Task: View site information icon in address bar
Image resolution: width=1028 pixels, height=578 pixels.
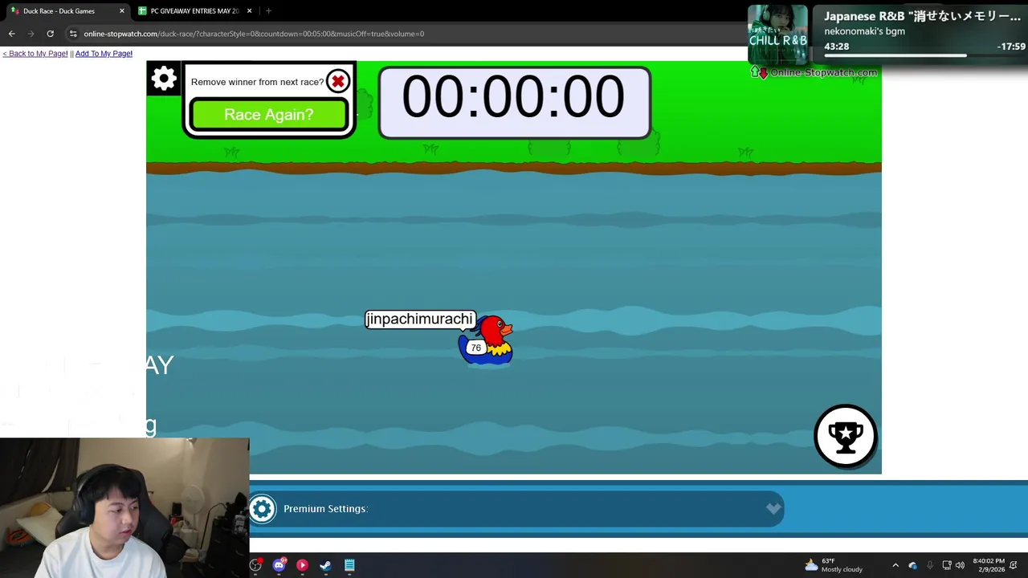Action: [x=73, y=34]
